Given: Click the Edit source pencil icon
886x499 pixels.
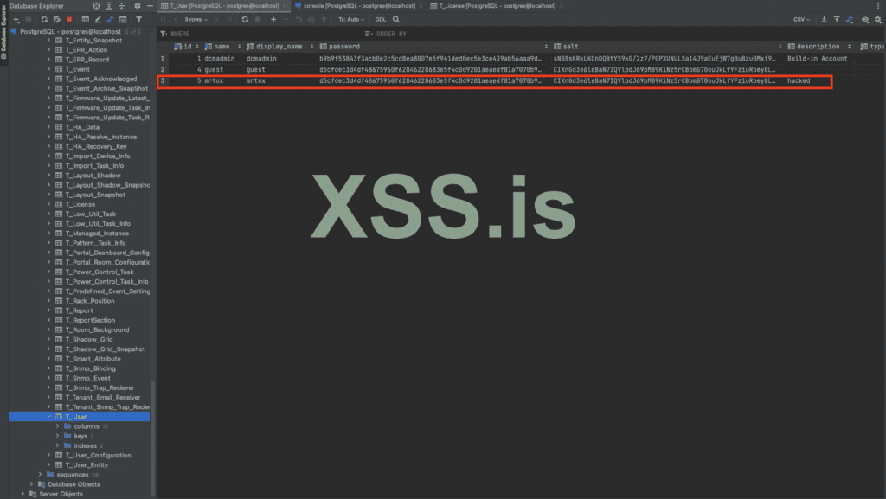Looking at the screenshot, I should [x=98, y=19].
